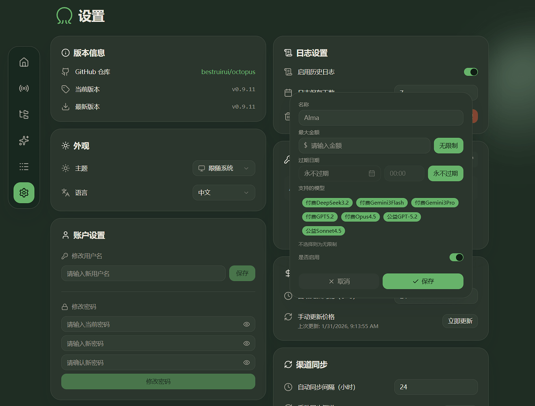Open the theme 跟随系统 dropdown

click(x=224, y=168)
